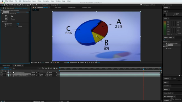Select the Roto Brush tool
The width and height of the screenshot is (182, 102).
(33, 5)
